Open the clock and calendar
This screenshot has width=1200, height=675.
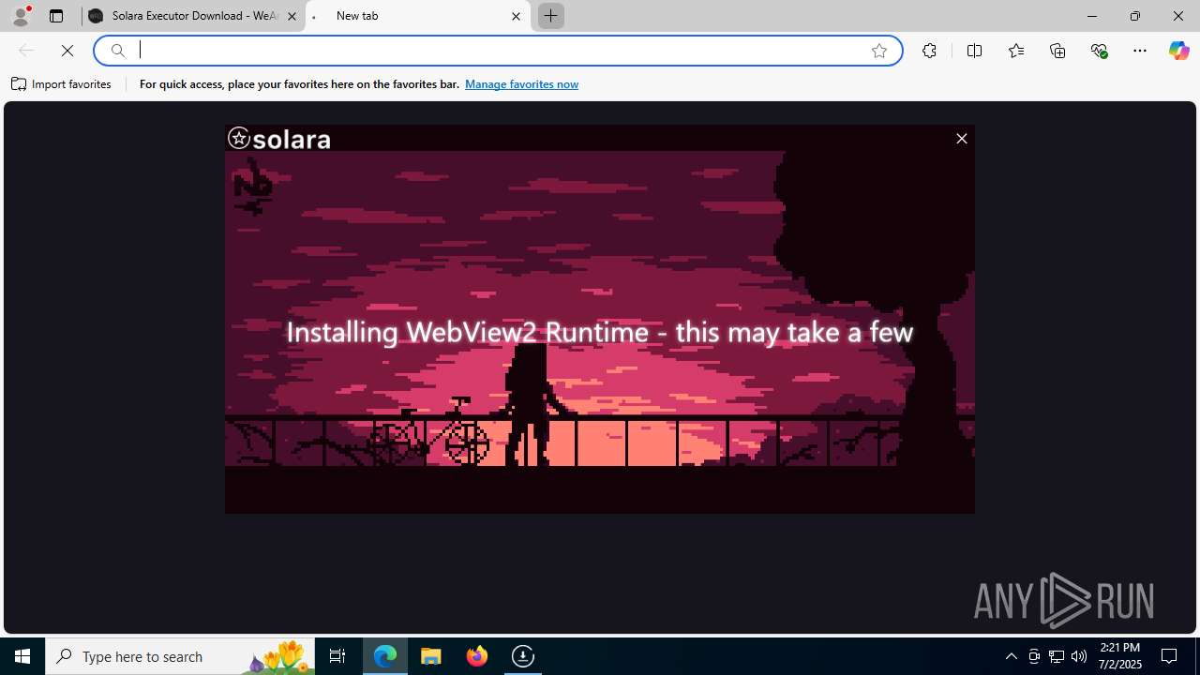tap(1119, 656)
